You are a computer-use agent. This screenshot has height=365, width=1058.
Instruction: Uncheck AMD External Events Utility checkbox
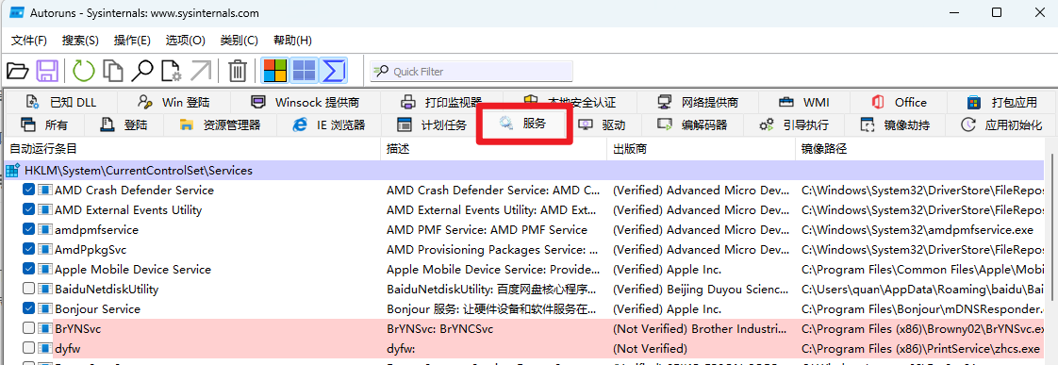(x=28, y=209)
